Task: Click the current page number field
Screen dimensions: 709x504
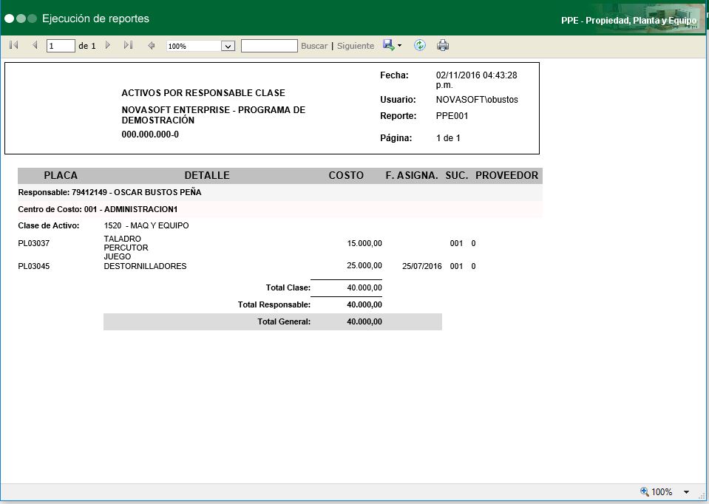Action: pos(61,46)
